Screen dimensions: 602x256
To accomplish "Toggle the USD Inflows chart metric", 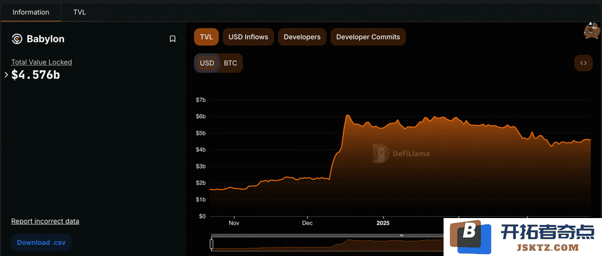I will tap(248, 37).
